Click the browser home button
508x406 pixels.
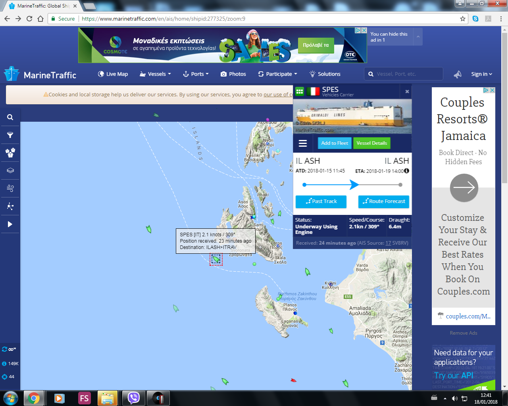click(40, 19)
